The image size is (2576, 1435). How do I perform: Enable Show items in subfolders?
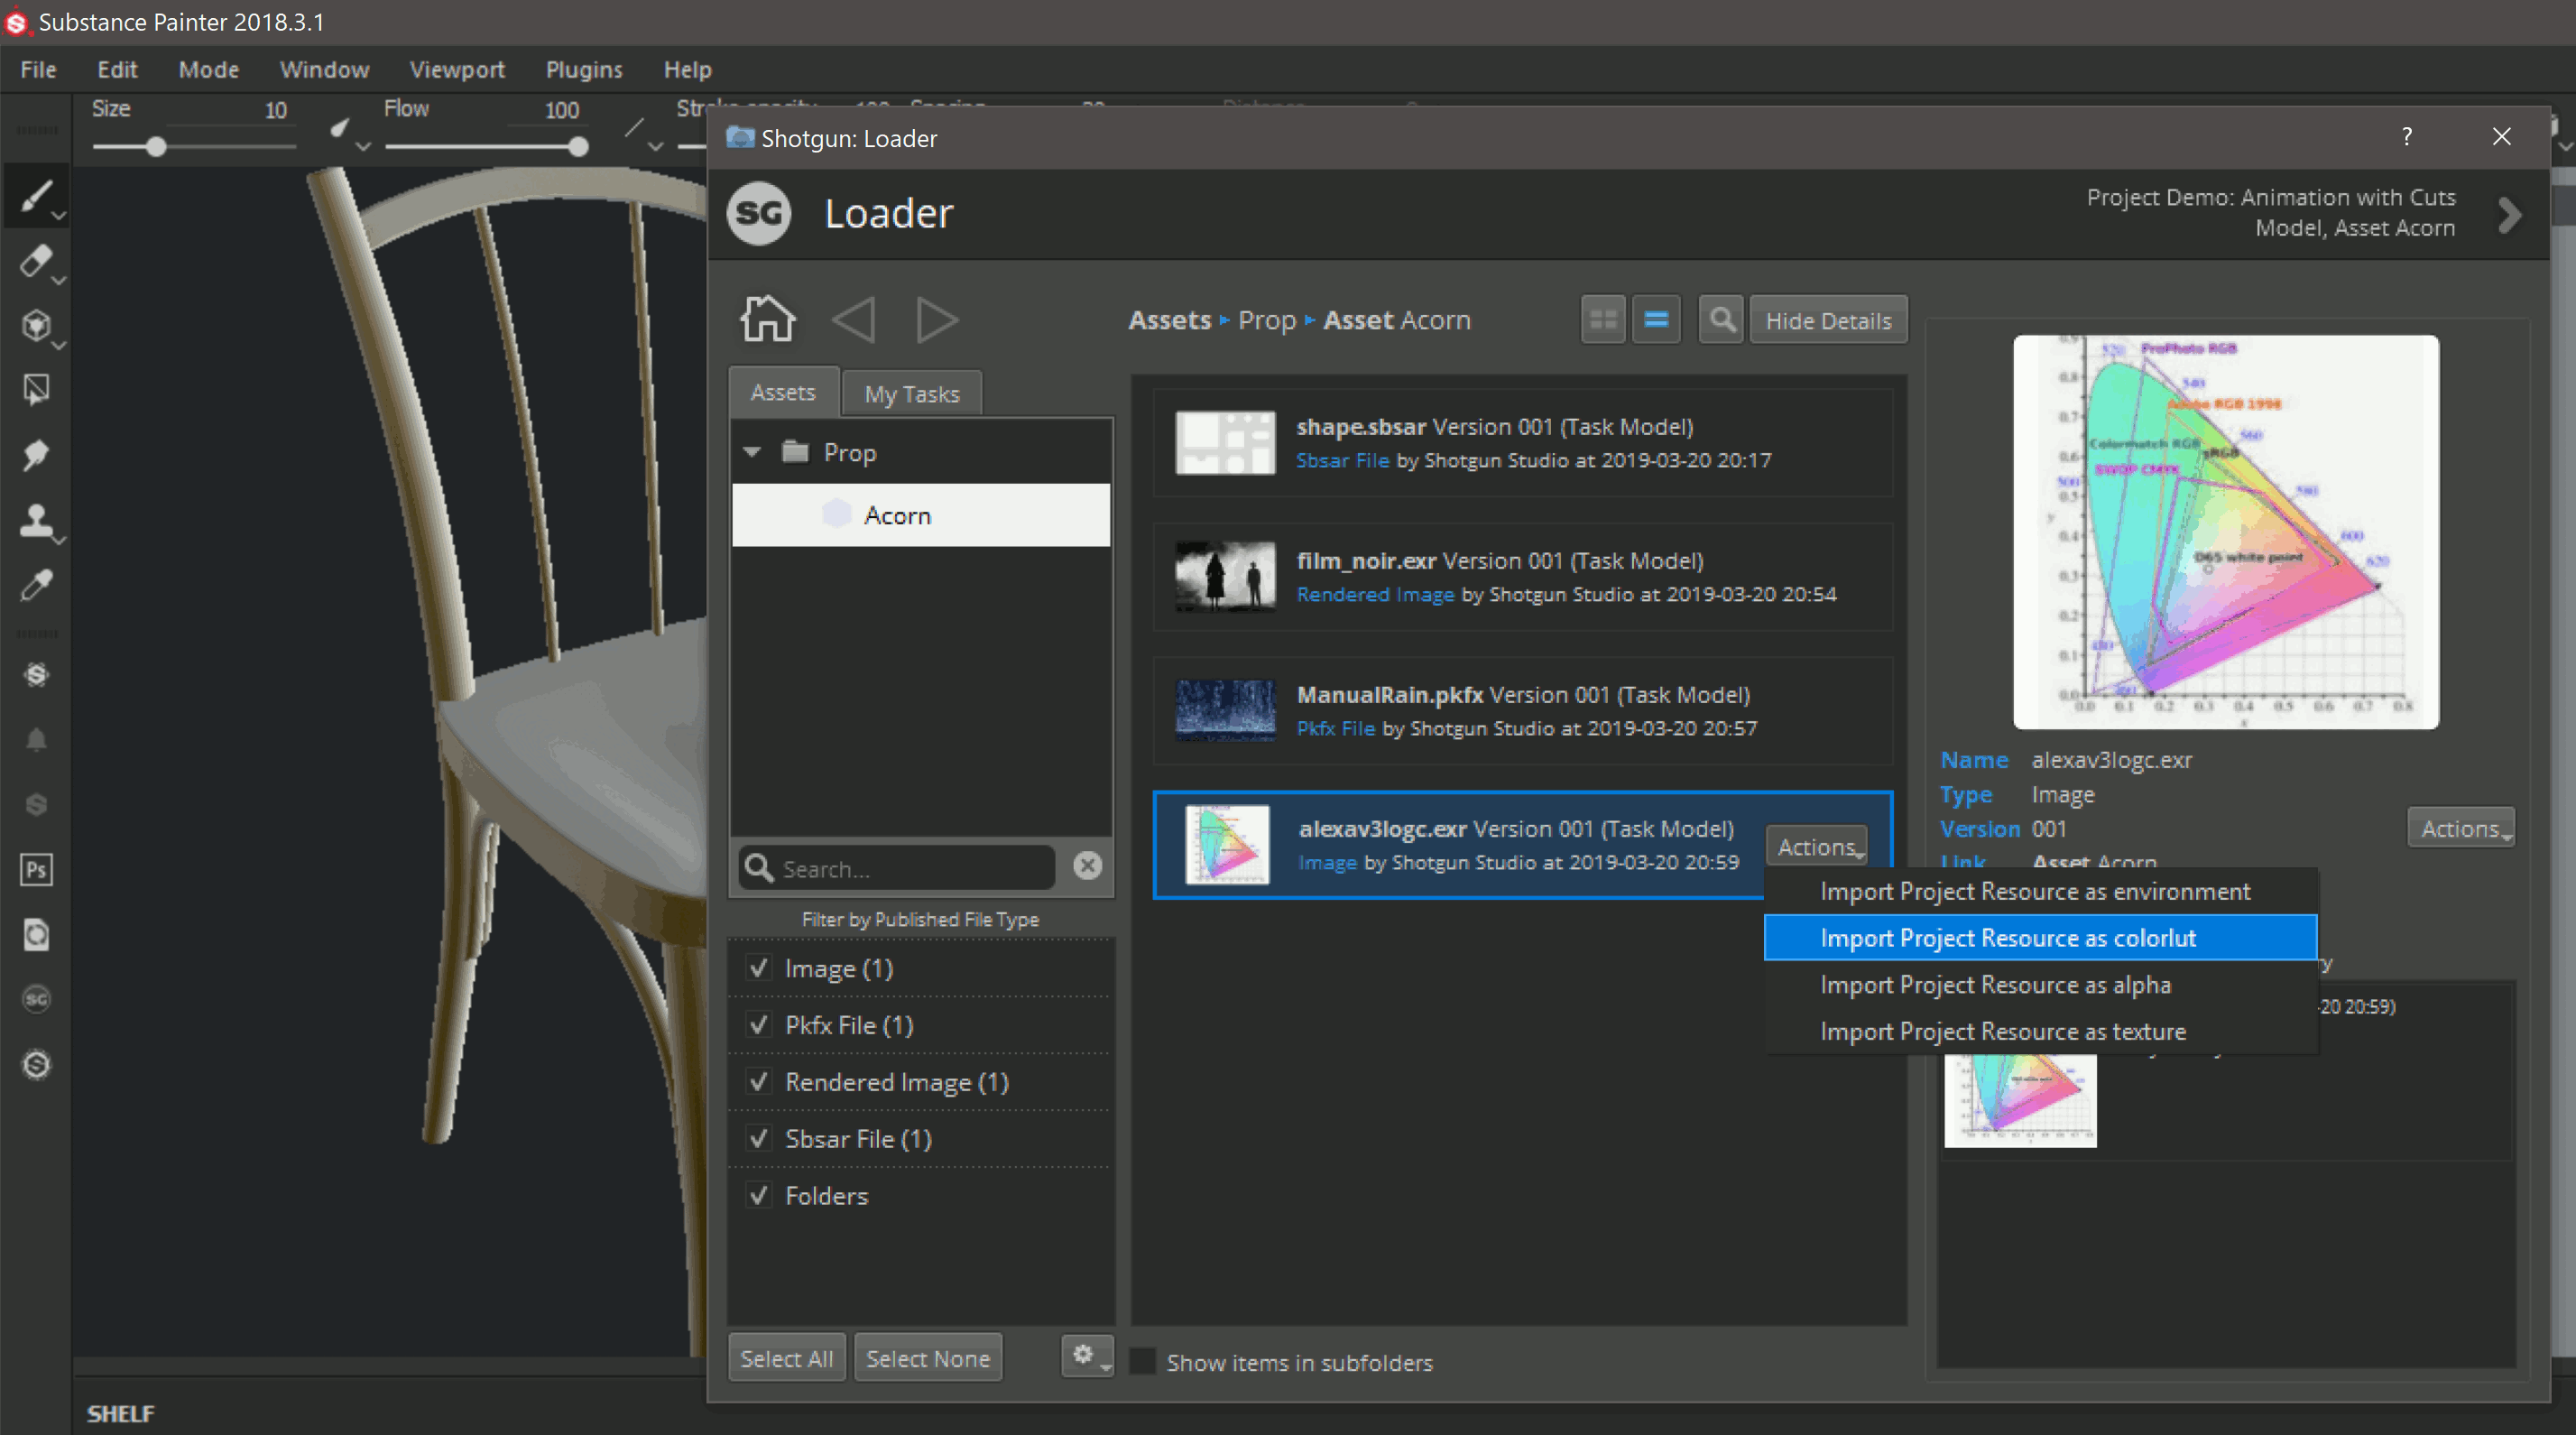(x=1143, y=1362)
